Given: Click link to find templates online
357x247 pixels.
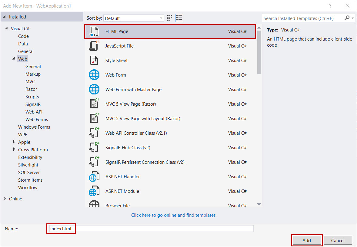Looking at the screenshot, I should [174, 215].
